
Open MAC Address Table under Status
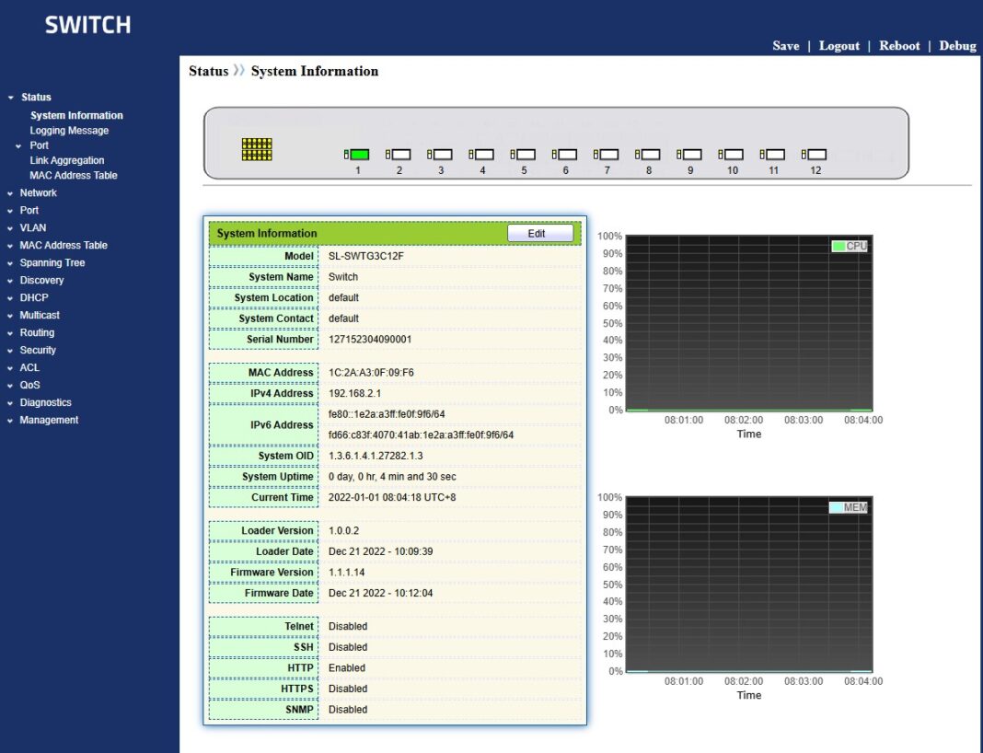pyautogui.click(x=75, y=175)
